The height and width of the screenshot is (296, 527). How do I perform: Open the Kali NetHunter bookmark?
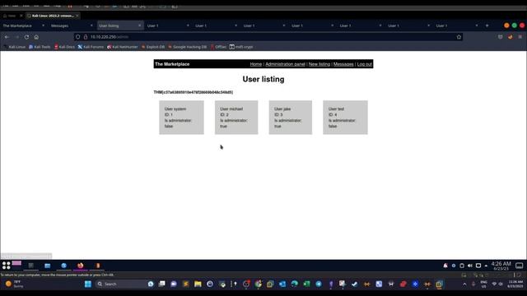123,47
